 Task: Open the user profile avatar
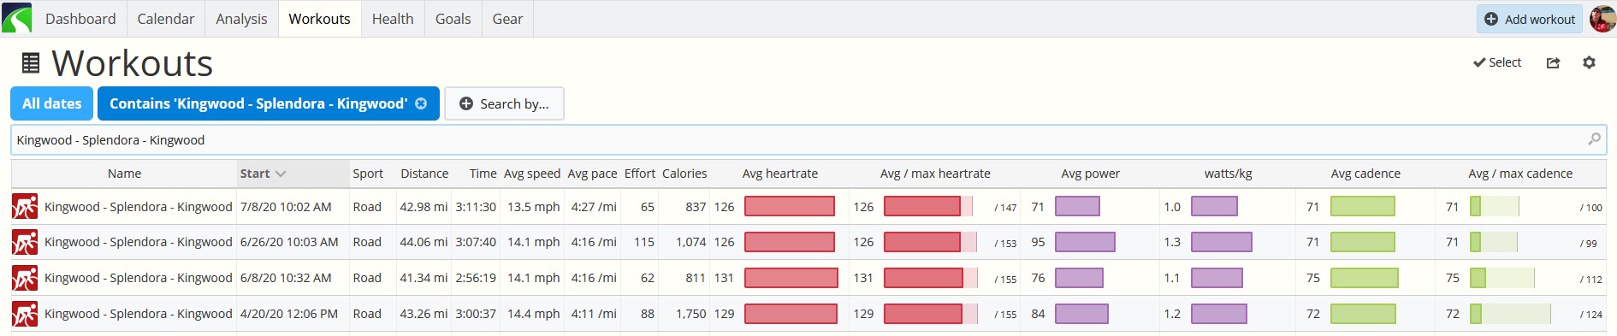(1602, 19)
